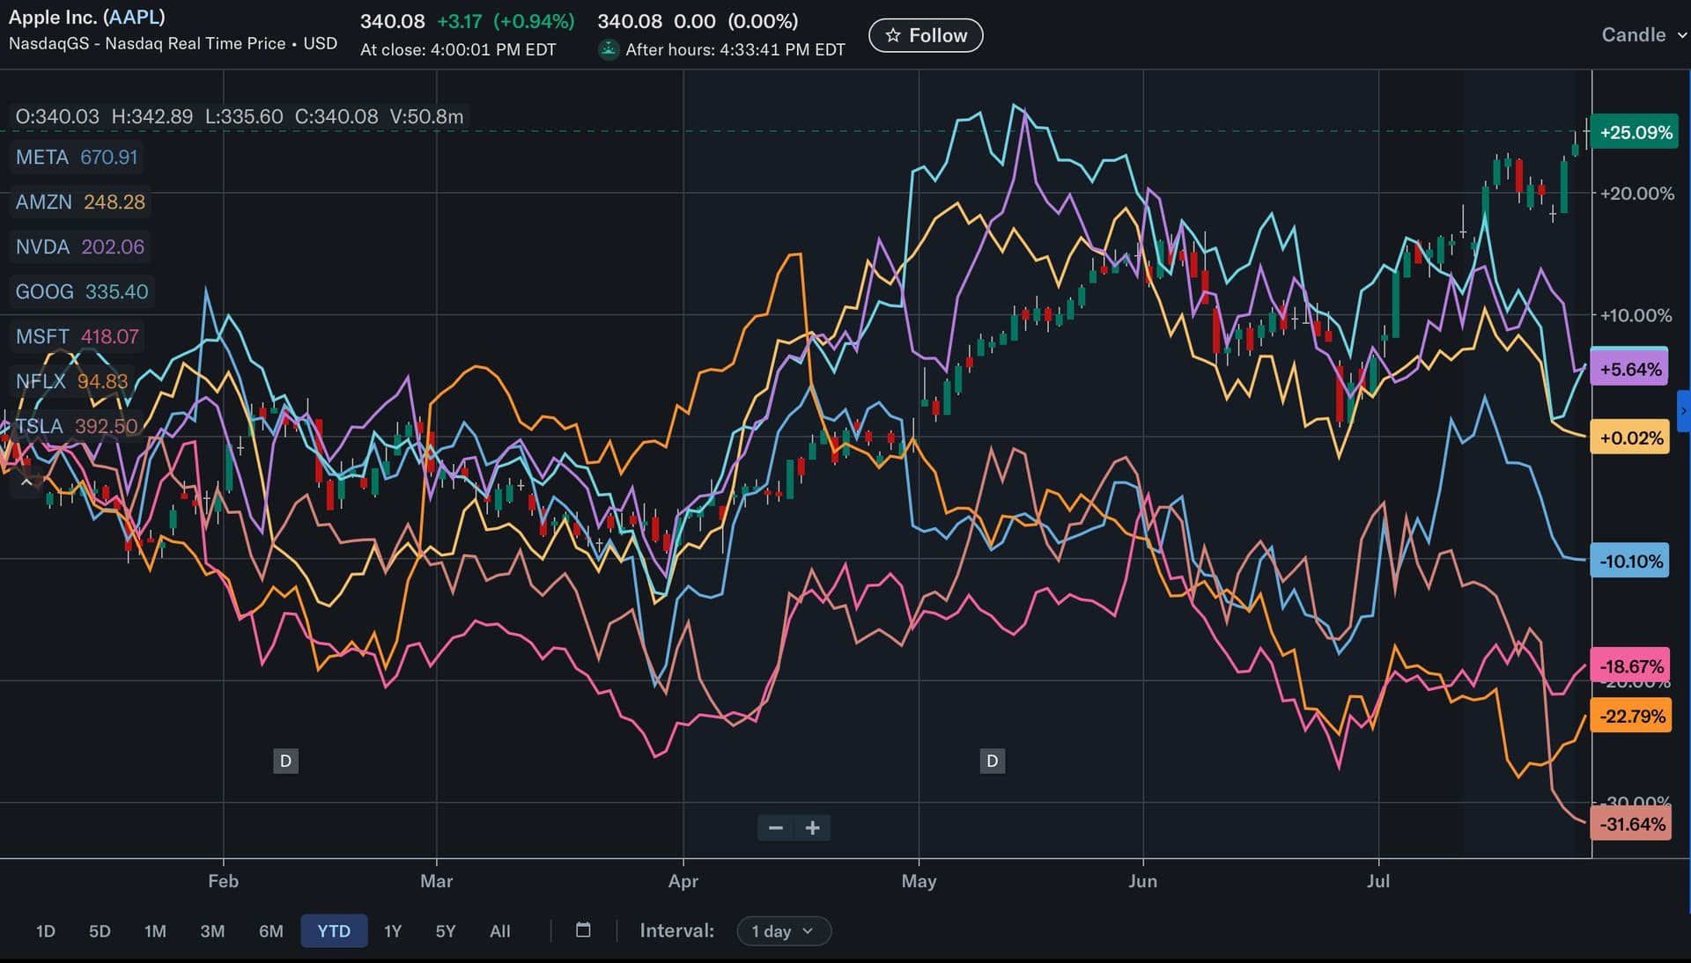1691x963 pixels.
Task: Click the Feb label on the time axis
Action: coord(223,881)
